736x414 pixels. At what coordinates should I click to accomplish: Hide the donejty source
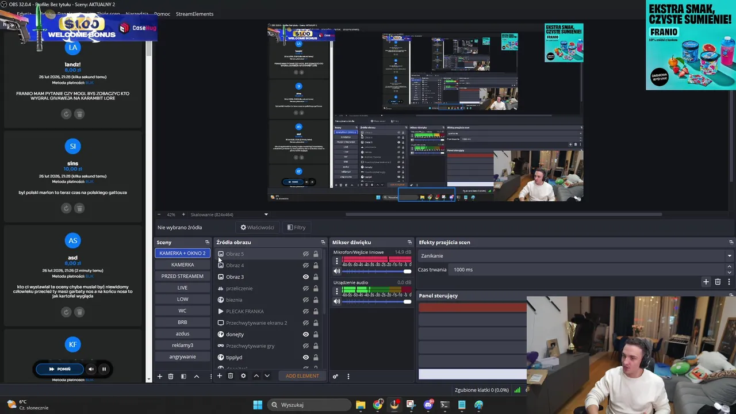click(306, 334)
